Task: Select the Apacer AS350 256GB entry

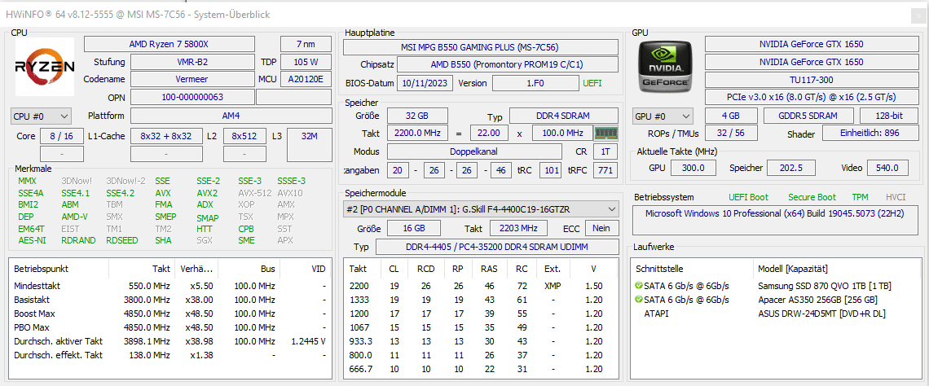Action: (x=817, y=300)
